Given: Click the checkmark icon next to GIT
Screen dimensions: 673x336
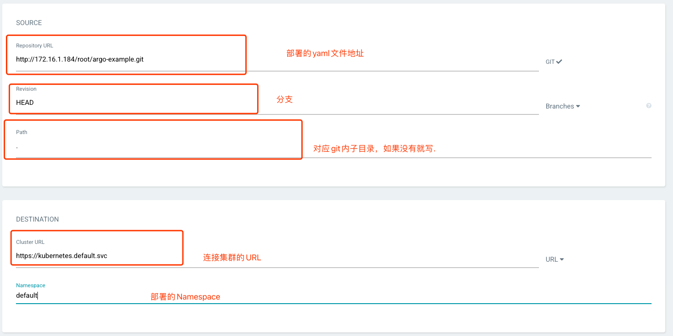Looking at the screenshot, I should pyautogui.click(x=559, y=62).
